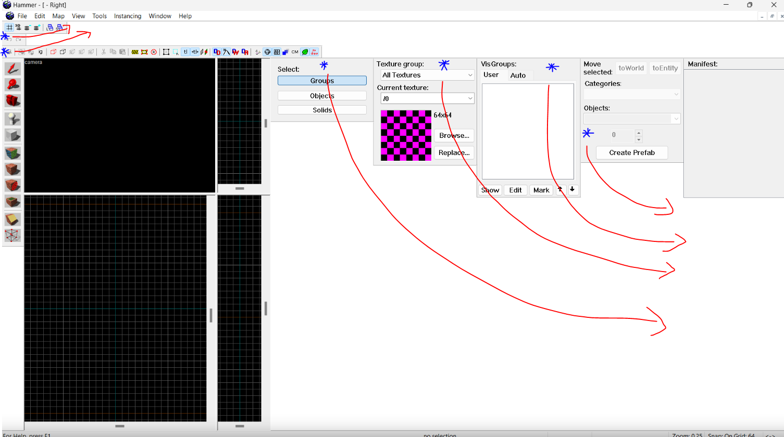Click the Solids select button
Image resolution: width=784 pixels, height=437 pixels.
point(322,110)
